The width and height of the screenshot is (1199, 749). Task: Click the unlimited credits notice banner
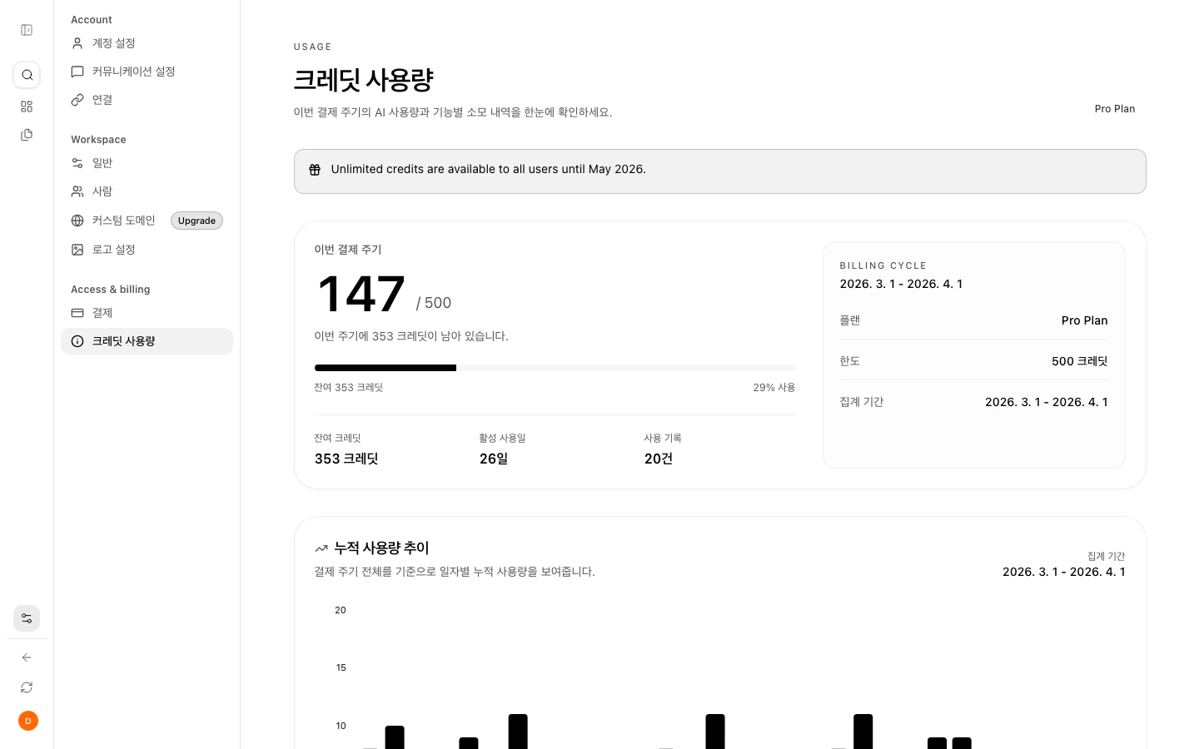(720, 171)
